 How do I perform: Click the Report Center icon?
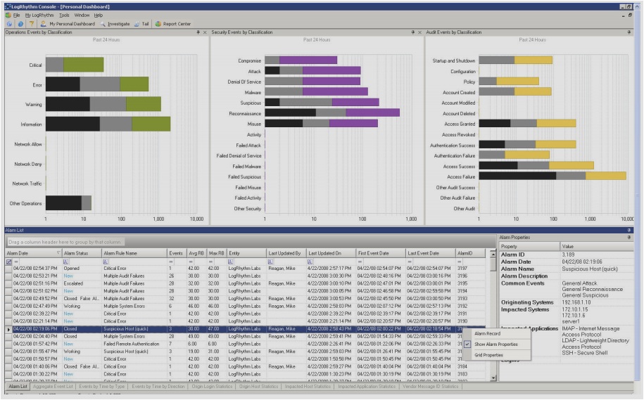click(x=158, y=24)
